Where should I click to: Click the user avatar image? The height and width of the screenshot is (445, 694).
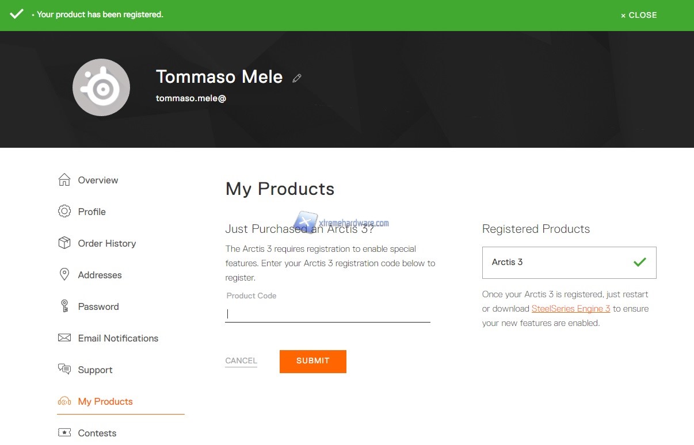[x=101, y=87]
